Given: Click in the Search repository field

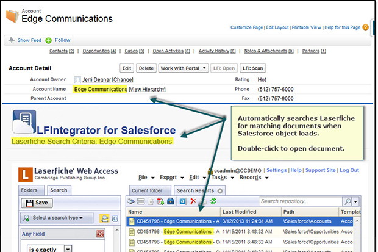Looking at the screenshot, I should click(301, 201).
